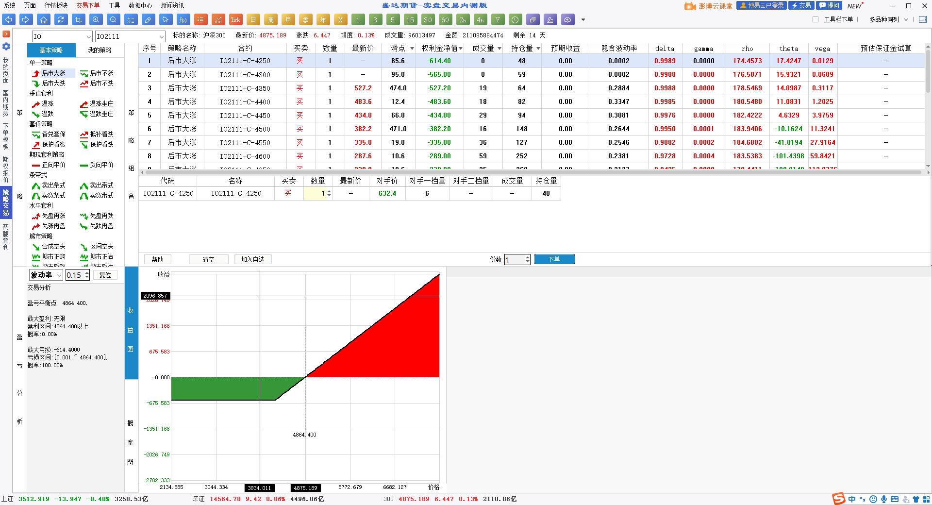Viewport: 932px width, 505px height.
Task: Select the 4h period icon
Action: pyautogui.click(x=480, y=20)
